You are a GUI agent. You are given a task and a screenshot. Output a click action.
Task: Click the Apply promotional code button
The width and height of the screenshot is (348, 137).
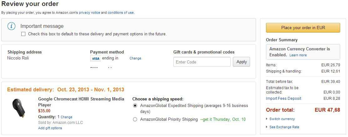pyautogui.click(x=241, y=62)
